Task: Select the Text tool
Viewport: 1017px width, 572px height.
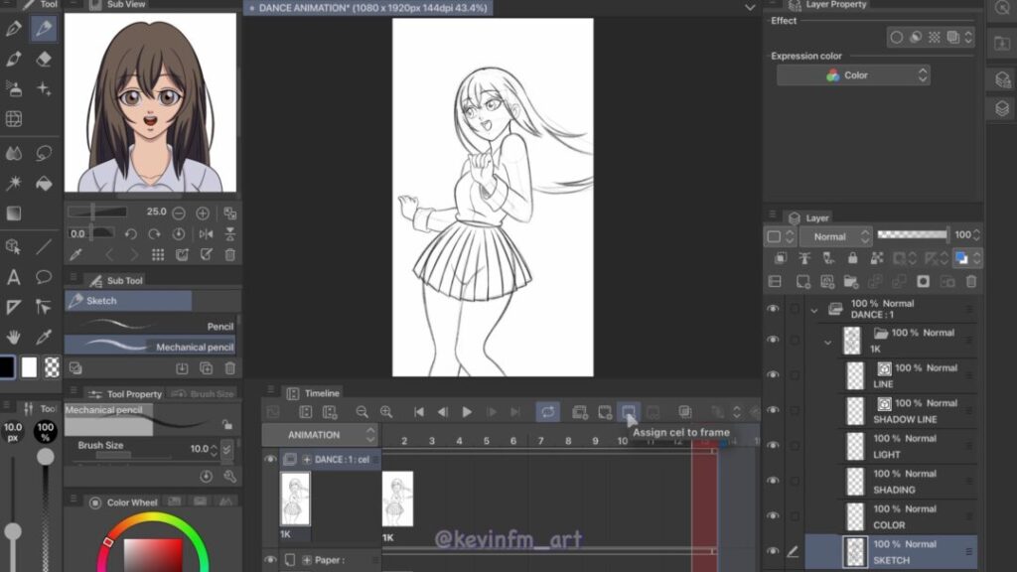Action: tap(13, 277)
